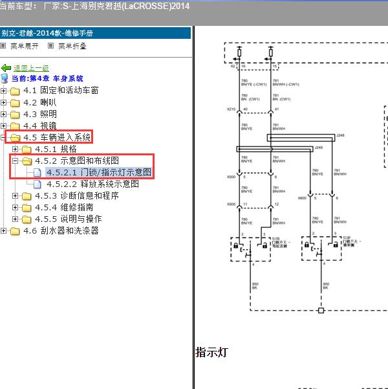Open the 4.6 刮水器和洗涤器 chapter
The image size is (388, 389).
[61, 230]
